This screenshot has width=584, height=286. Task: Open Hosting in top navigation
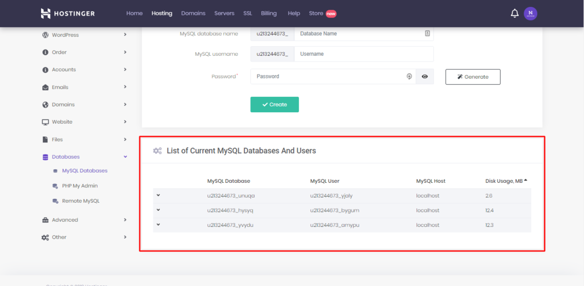point(161,14)
